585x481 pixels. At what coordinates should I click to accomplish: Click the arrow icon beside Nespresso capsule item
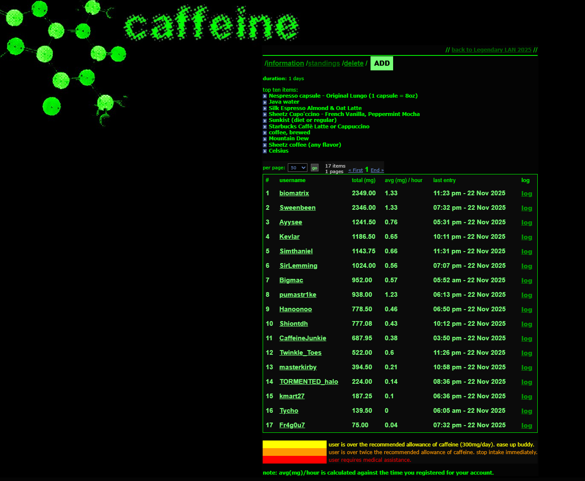click(x=265, y=96)
